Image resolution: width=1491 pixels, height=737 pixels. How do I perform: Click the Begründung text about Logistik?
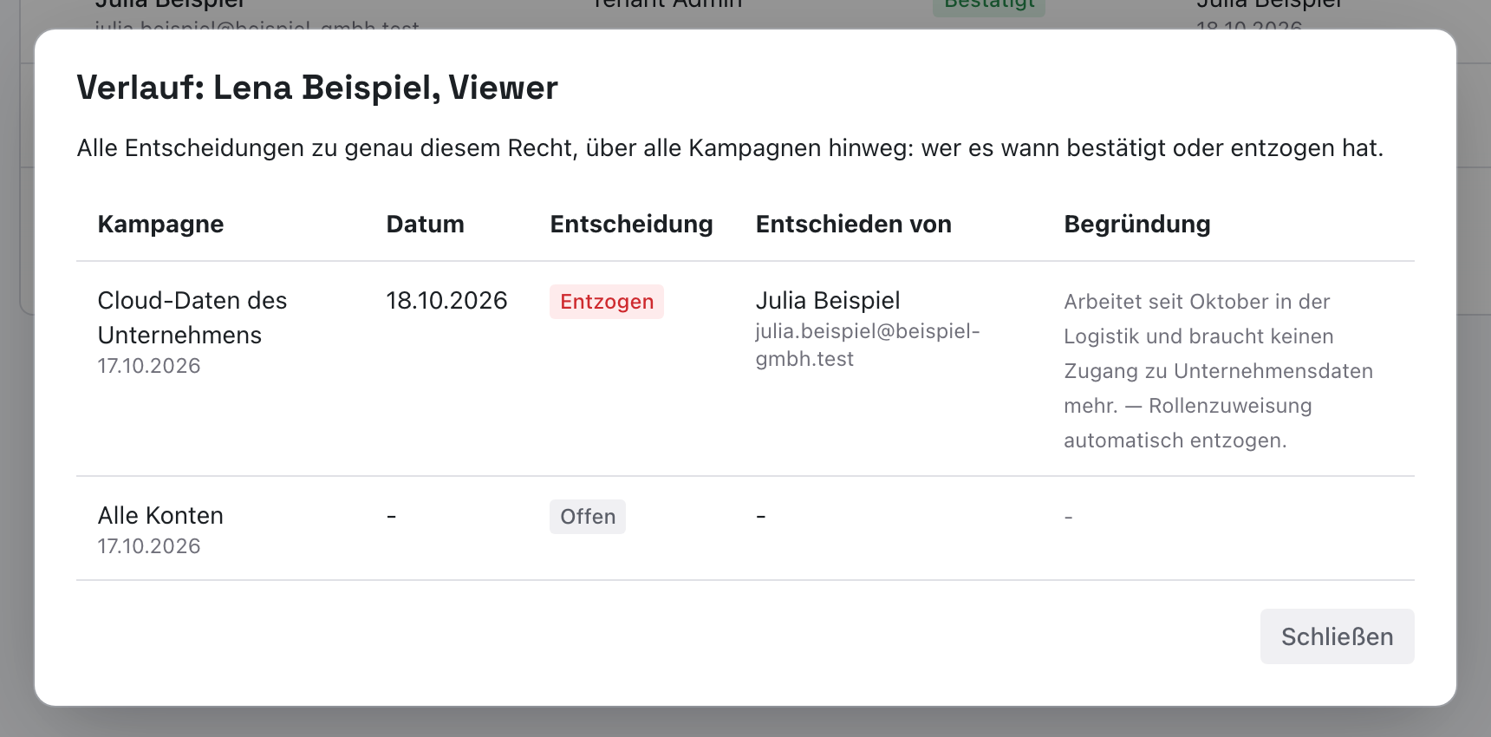pyautogui.click(x=1218, y=371)
